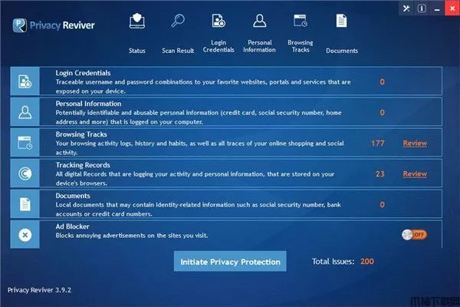The height and width of the screenshot is (307, 460).
Task: Click the Ad Blocker heading text
Action: coord(73,226)
